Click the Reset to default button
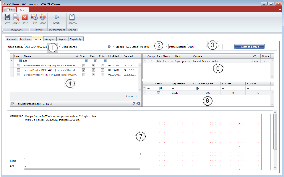 (x=249, y=47)
